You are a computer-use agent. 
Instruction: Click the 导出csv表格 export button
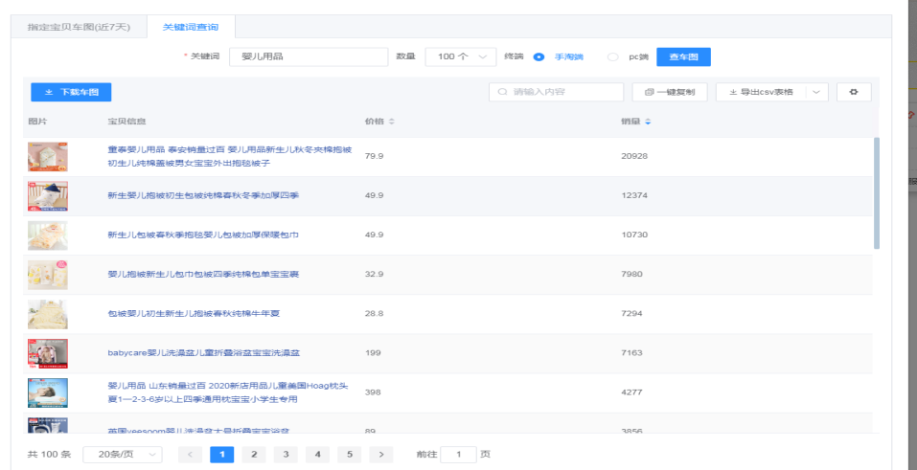coord(762,92)
